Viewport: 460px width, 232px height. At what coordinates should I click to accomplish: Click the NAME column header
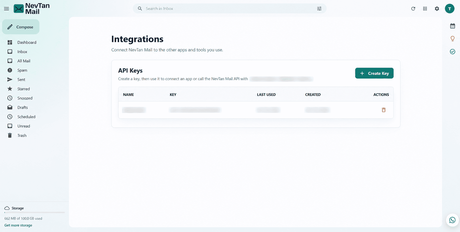[x=128, y=95]
